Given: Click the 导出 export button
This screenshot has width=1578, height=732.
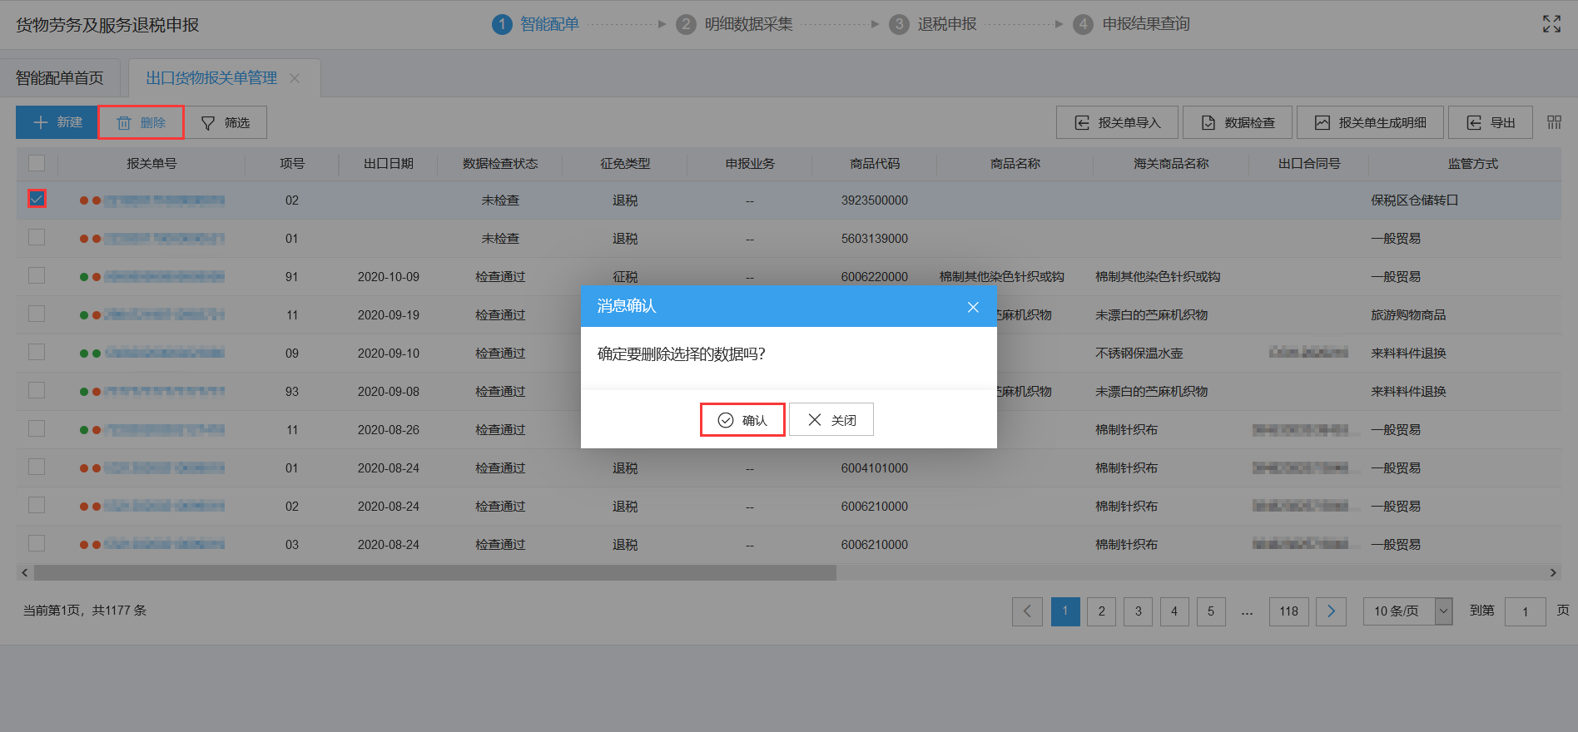Looking at the screenshot, I should [1491, 122].
